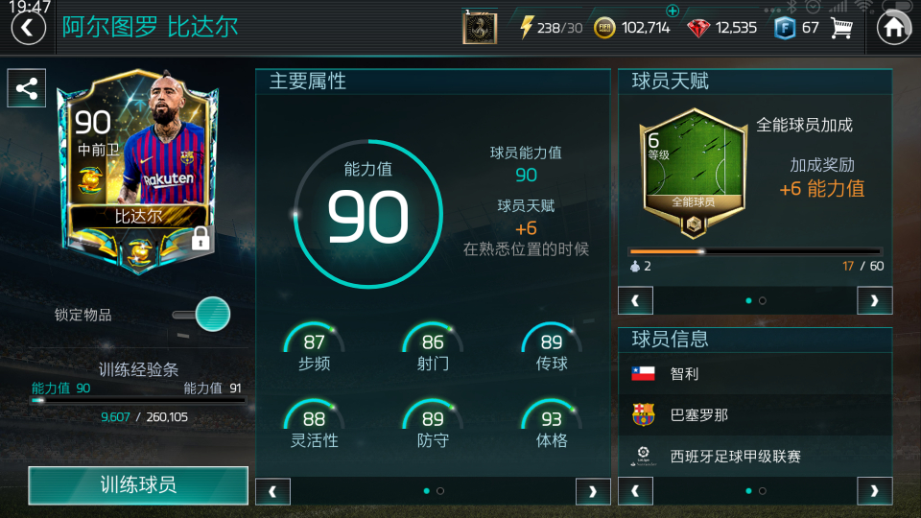
Task: Go to next 球员天赋 page
Action: (x=875, y=300)
